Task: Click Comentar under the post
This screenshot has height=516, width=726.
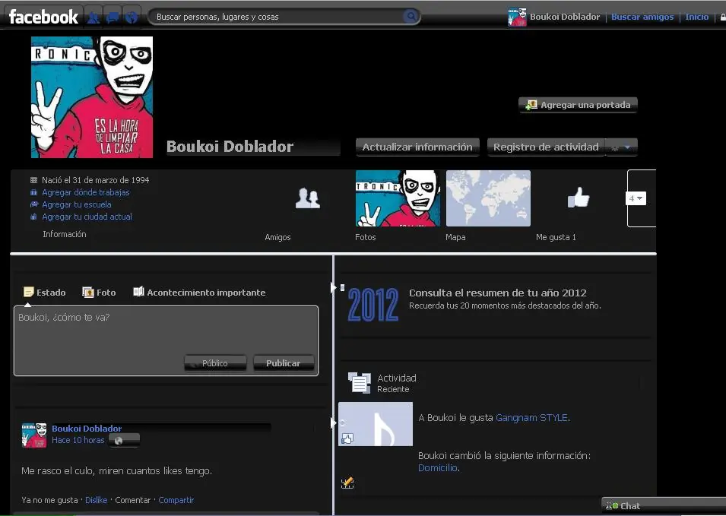Action: [133, 500]
